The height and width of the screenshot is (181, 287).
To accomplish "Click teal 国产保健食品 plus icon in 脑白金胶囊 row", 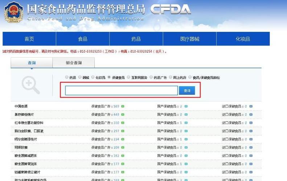I will pos(186,131).
